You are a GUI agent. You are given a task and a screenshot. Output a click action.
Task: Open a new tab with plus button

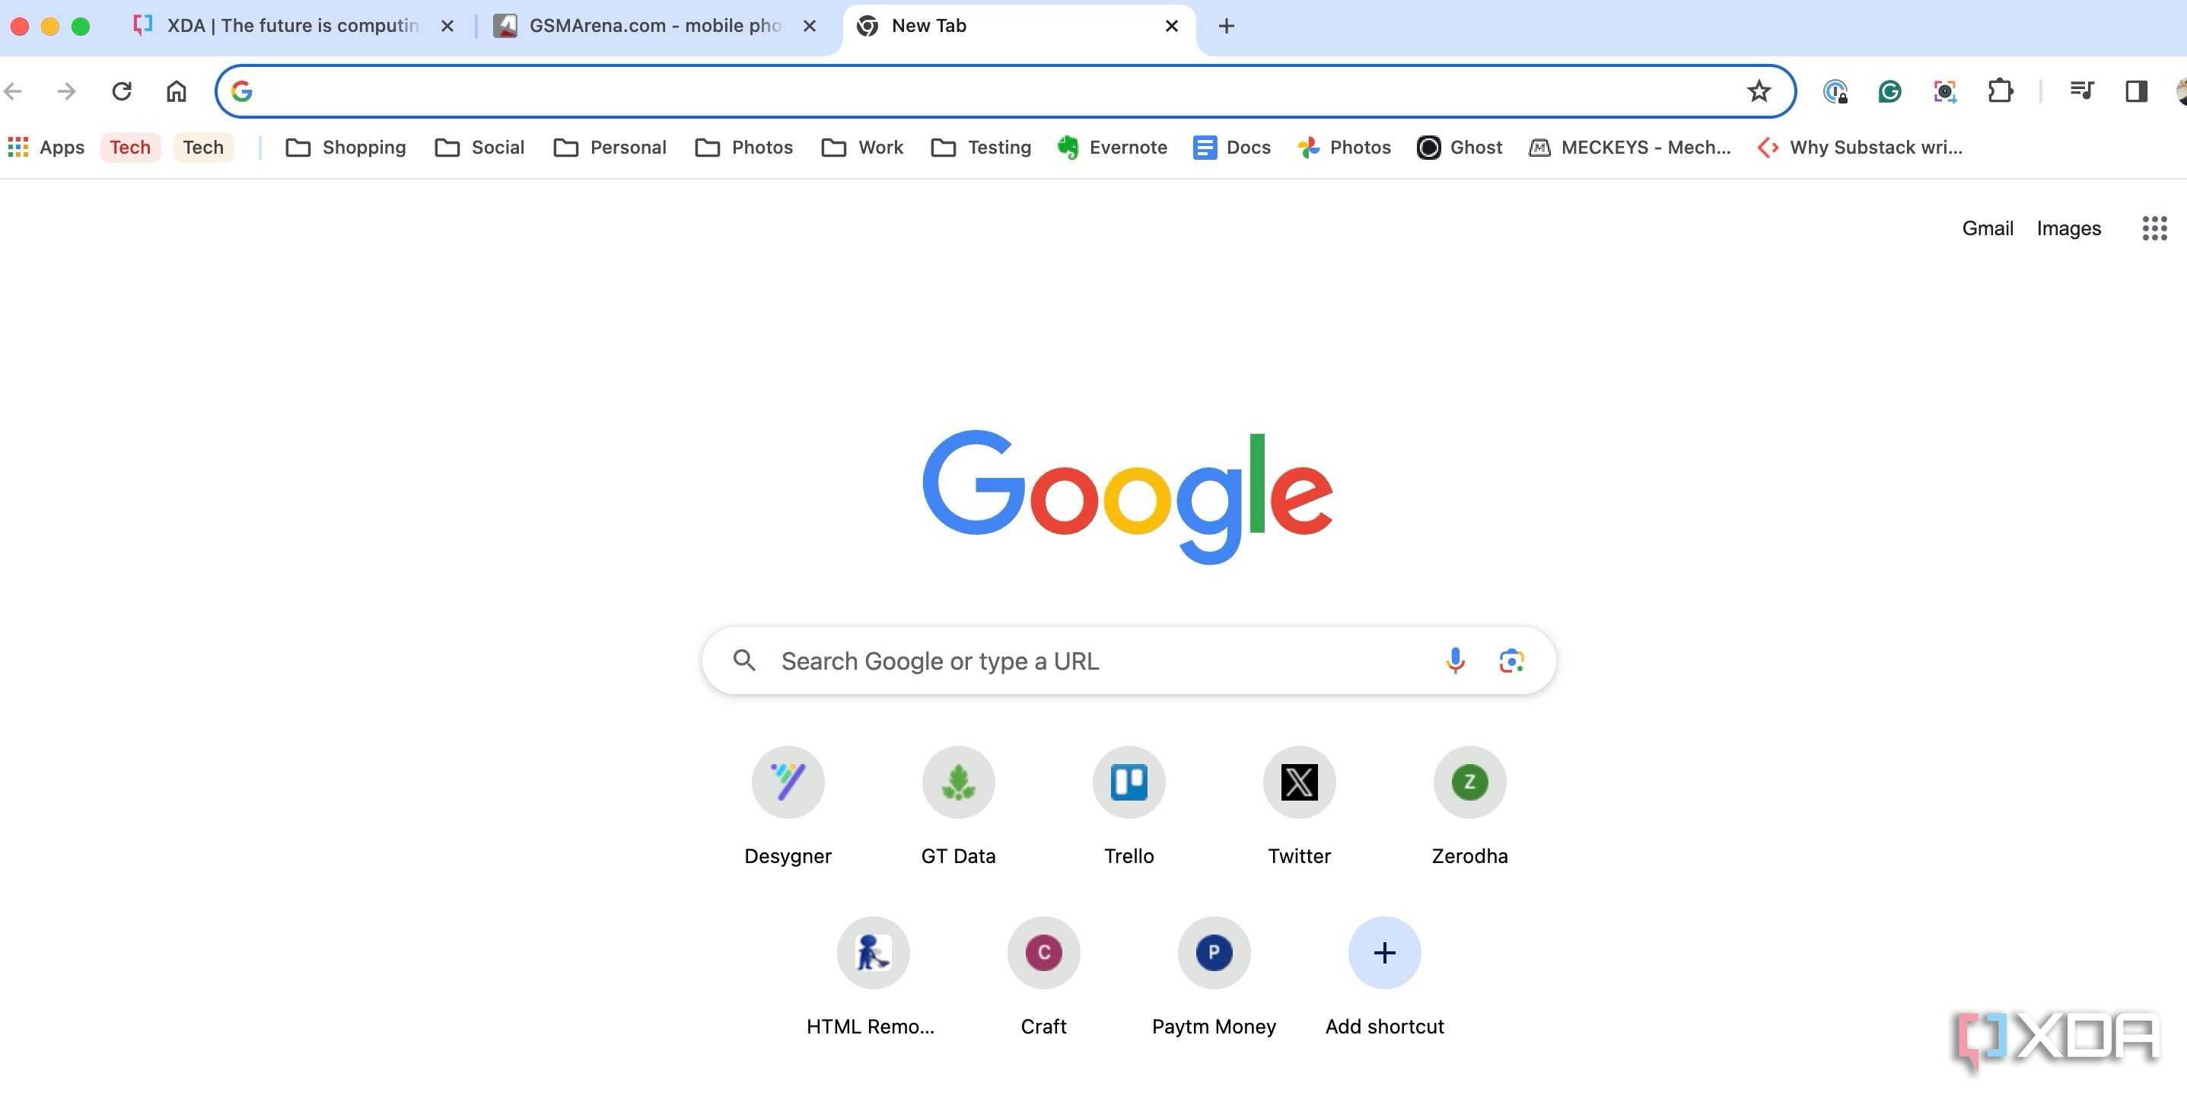coord(1226,27)
